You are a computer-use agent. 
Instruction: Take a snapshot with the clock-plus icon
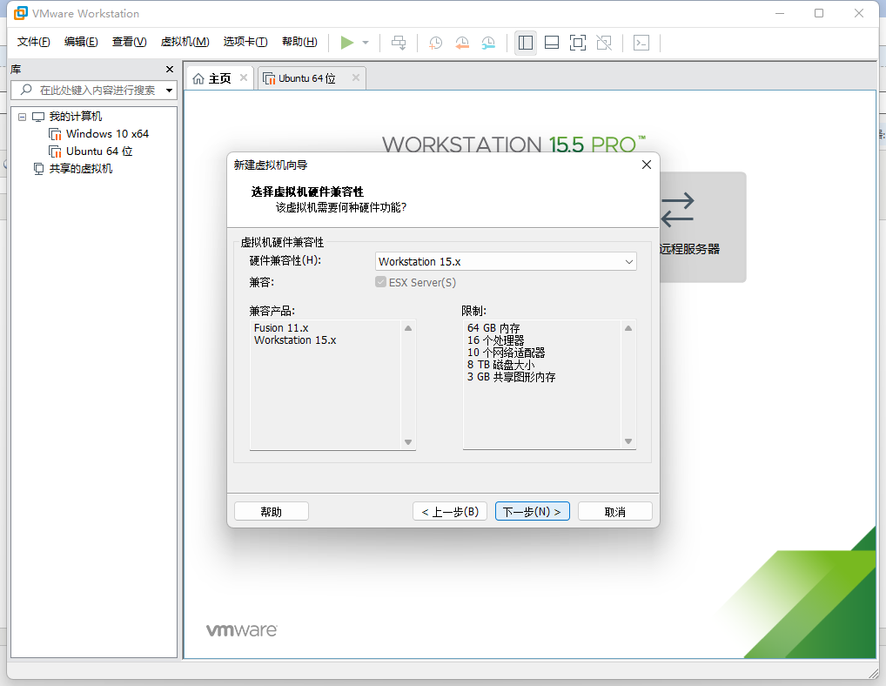point(435,43)
